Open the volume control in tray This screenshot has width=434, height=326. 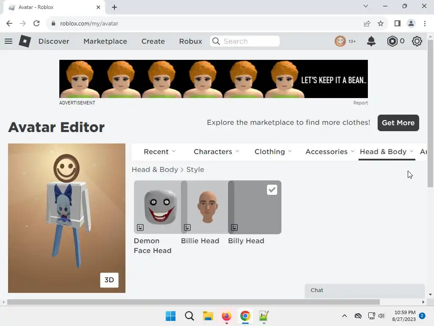381,316
